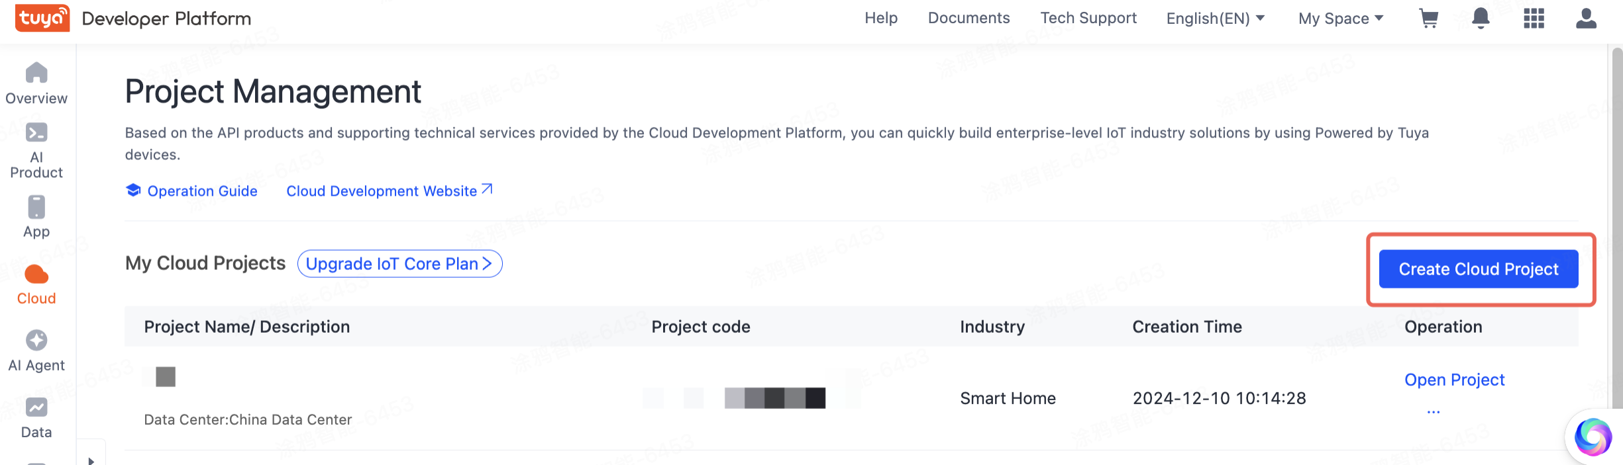Image resolution: width=1623 pixels, height=465 pixels.
Task: Open the Documents menu item
Action: (x=969, y=19)
